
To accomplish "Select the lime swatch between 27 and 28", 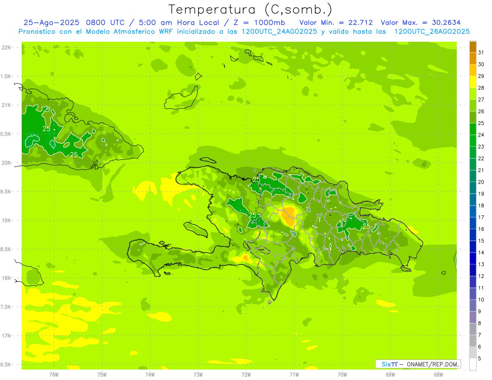I will (x=473, y=93).
